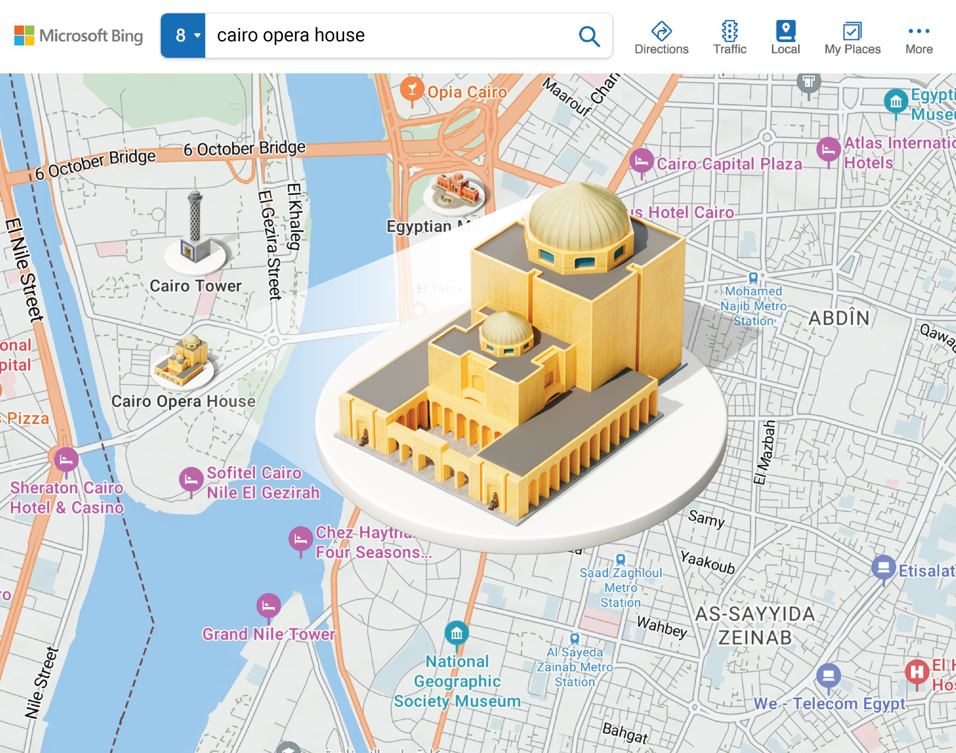Image resolution: width=956 pixels, height=753 pixels.
Task: Click the El Mazbah street label
Action: pyautogui.click(x=764, y=453)
